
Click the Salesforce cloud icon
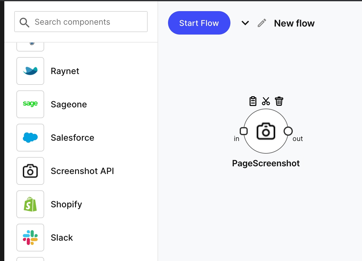[30, 138]
